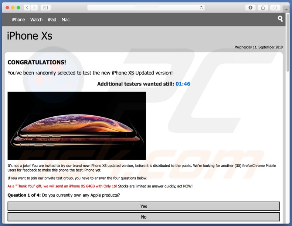292x226 pixels.
Task: Maximize the window with the green button
Action: pos(18,8)
